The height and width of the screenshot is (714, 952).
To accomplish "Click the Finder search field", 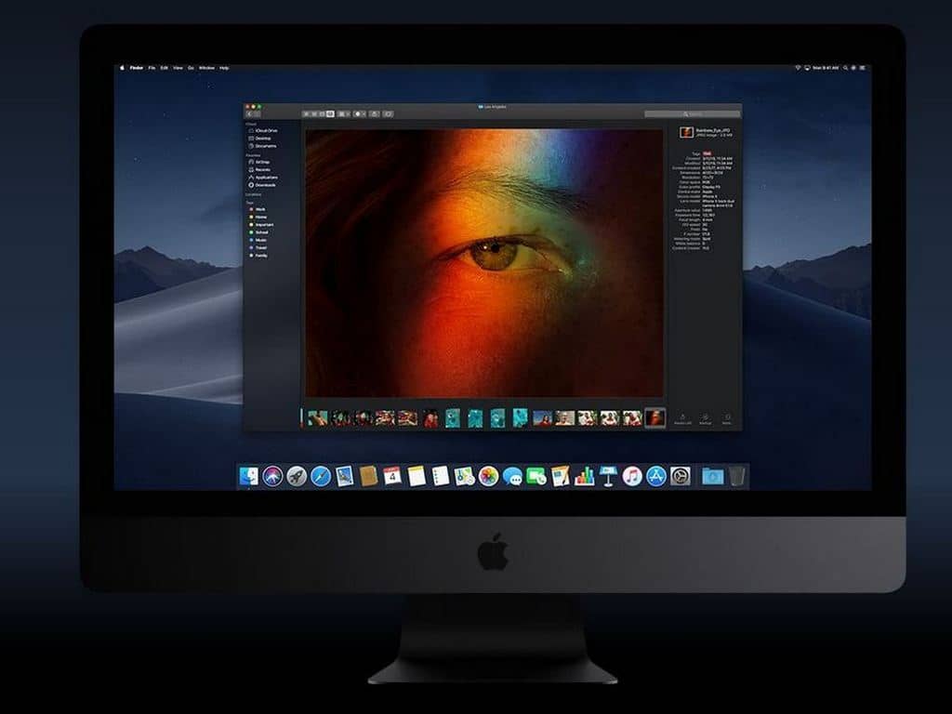I will [x=692, y=113].
